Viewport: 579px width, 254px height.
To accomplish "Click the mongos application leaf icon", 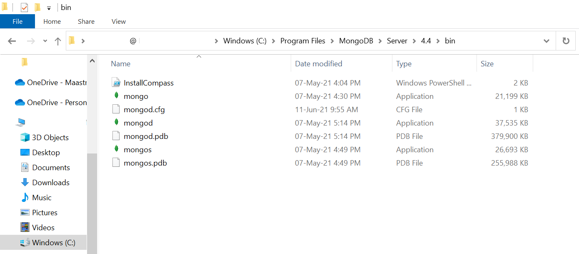I will 116,149.
